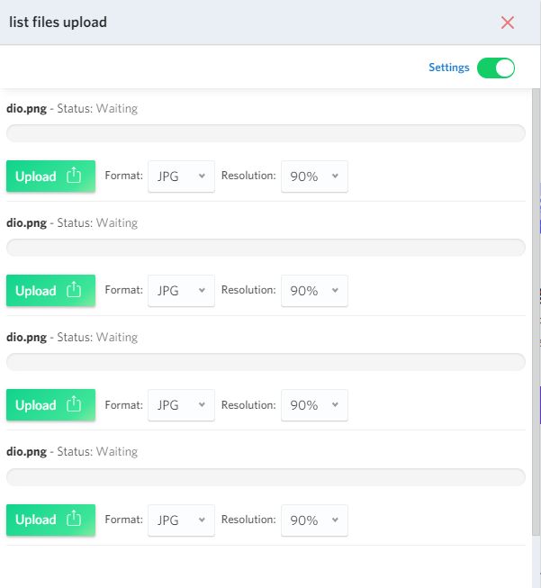Close the list files upload dialog
This screenshot has width=541, height=588.
[x=508, y=23]
